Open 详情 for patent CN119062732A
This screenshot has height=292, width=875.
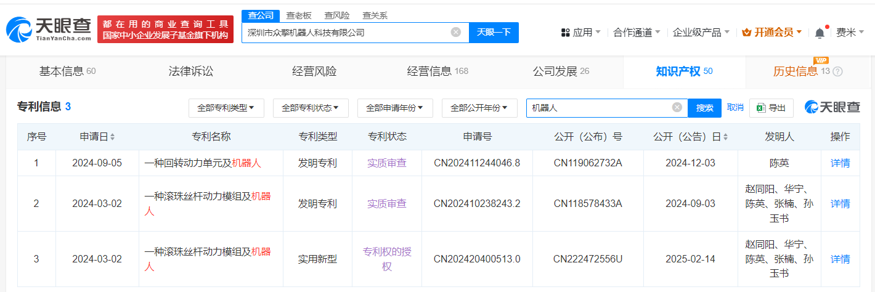coord(840,163)
